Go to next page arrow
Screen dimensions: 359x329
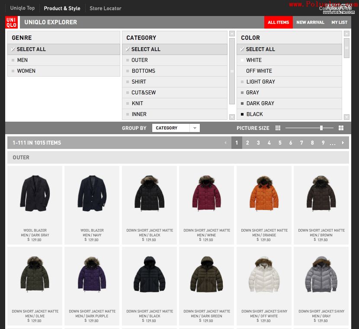click(x=343, y=142)
